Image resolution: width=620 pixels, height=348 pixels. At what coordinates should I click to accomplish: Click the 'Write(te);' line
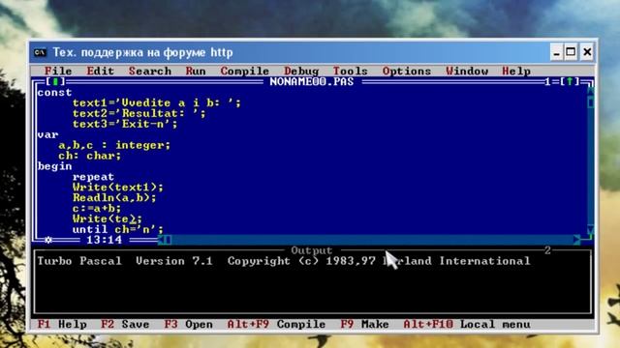click(x=108, y=218)
